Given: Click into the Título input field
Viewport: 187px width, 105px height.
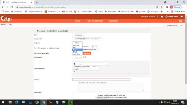Looking at the screenshot, I should pos(102,80).
